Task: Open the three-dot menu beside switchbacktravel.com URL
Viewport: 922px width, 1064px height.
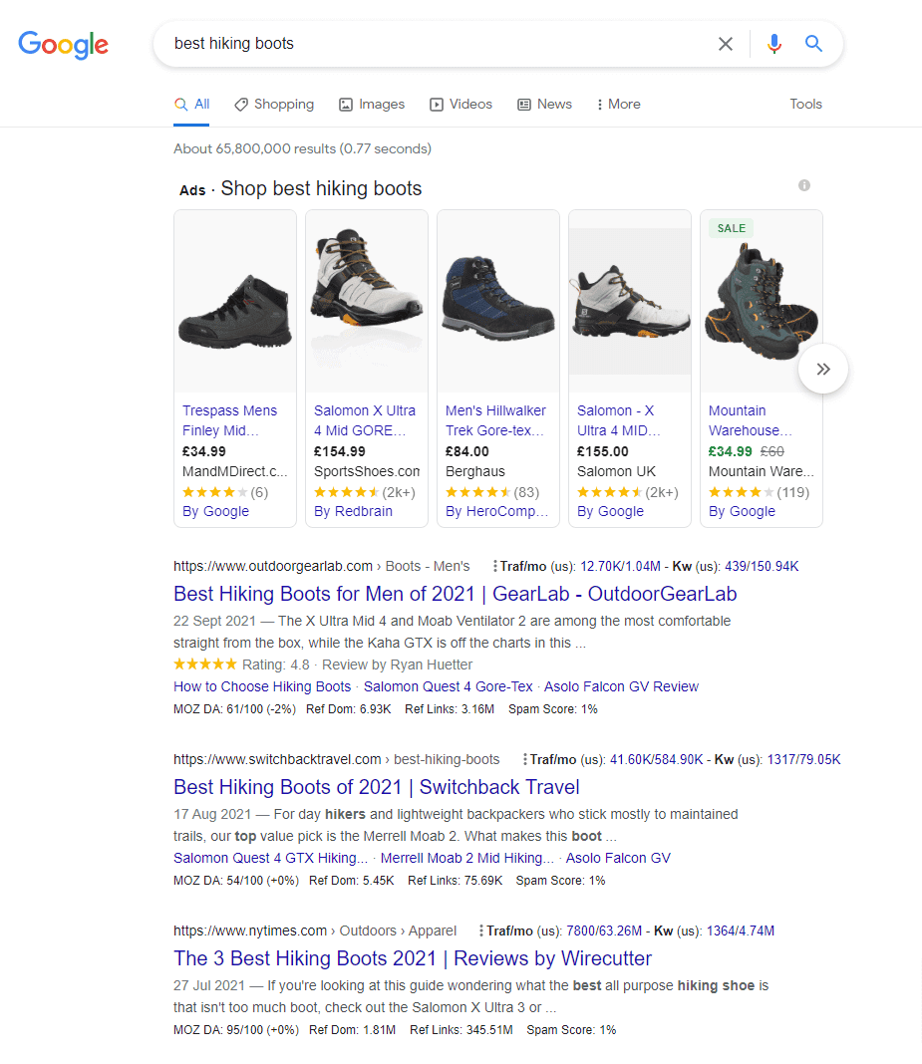Action: tap(525, 759)
